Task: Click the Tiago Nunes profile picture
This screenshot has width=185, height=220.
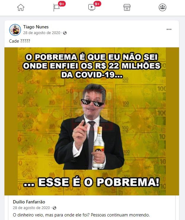Action: (15, 30)
